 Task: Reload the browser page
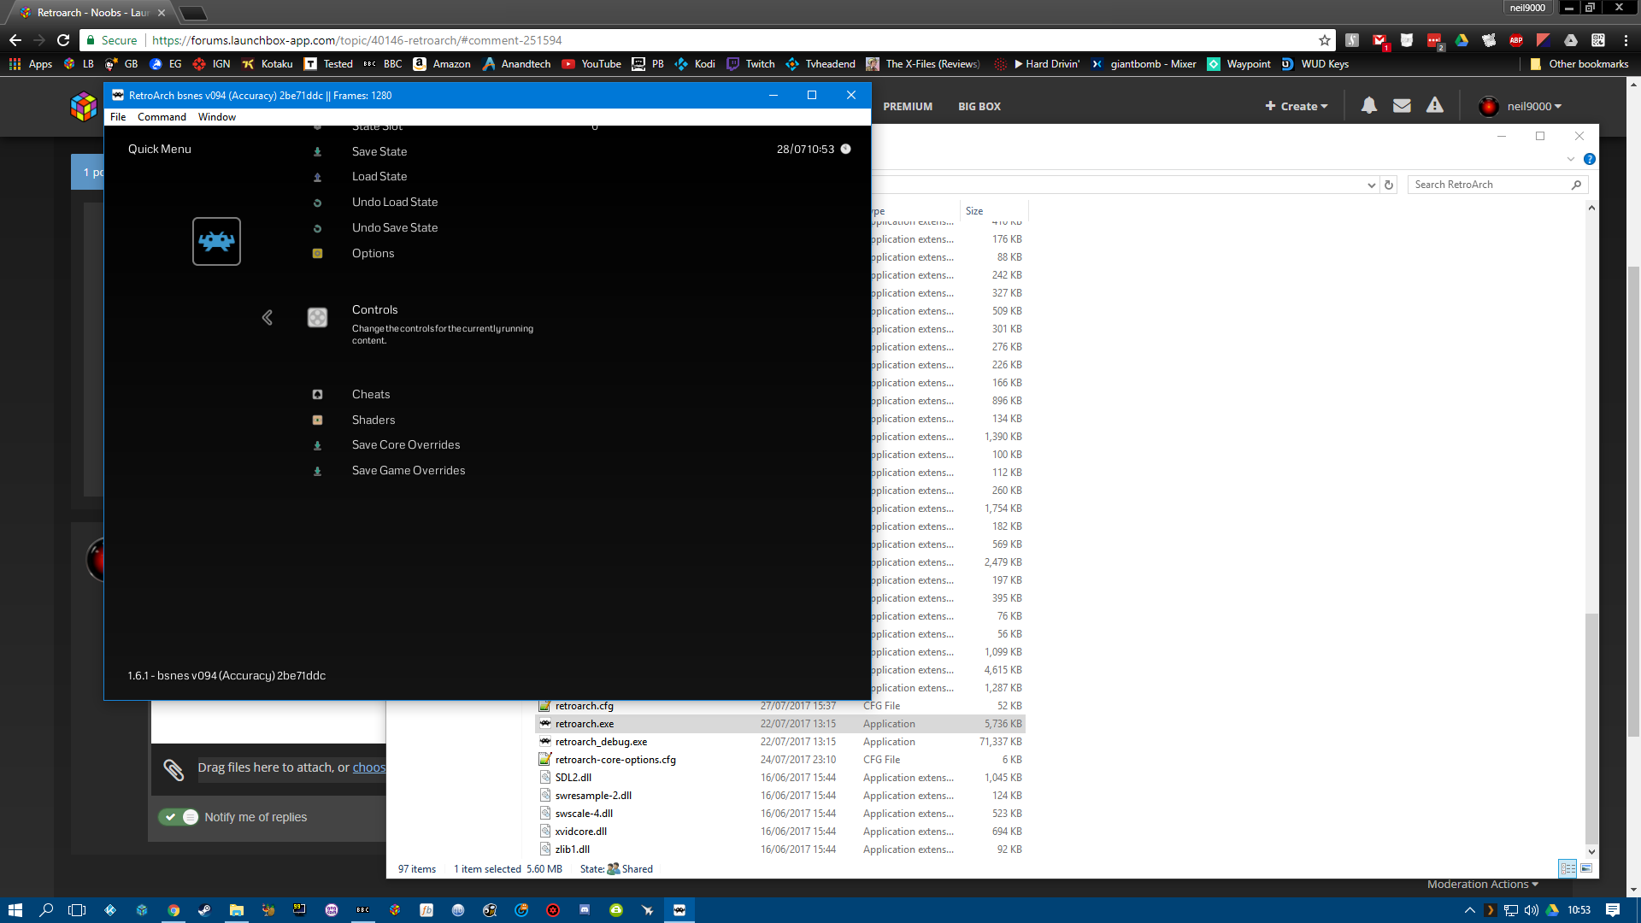click(x=63, y=40)
